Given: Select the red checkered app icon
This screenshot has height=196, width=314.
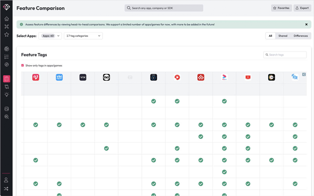Looking at the screenshot, I should [201, 77].
